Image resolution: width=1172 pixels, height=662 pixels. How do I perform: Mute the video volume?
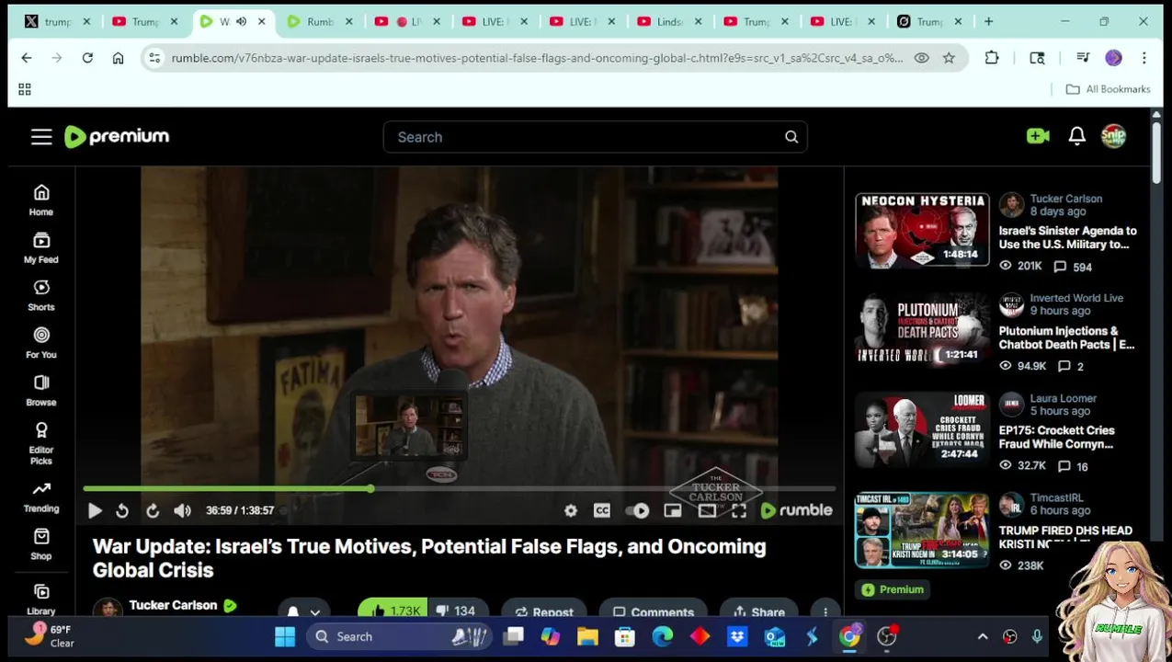click(182, 510)
